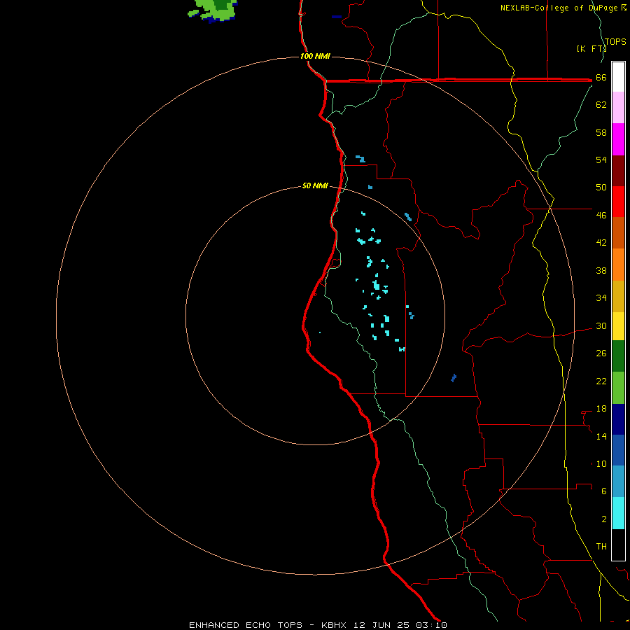
Task: Click the legend value 66
Action: click(601, 78)
